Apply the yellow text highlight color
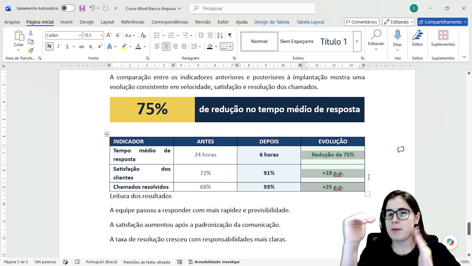 (x=124, y=47)
